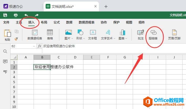Select column F header
The height and width of the screenshot is (109, 186).
point(108,57)
